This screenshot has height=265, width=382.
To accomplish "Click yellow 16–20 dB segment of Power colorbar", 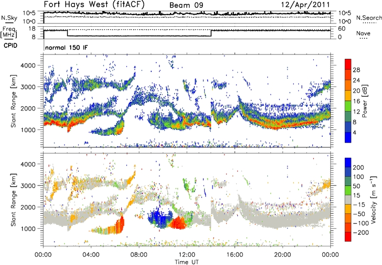I will coord(348,96).
